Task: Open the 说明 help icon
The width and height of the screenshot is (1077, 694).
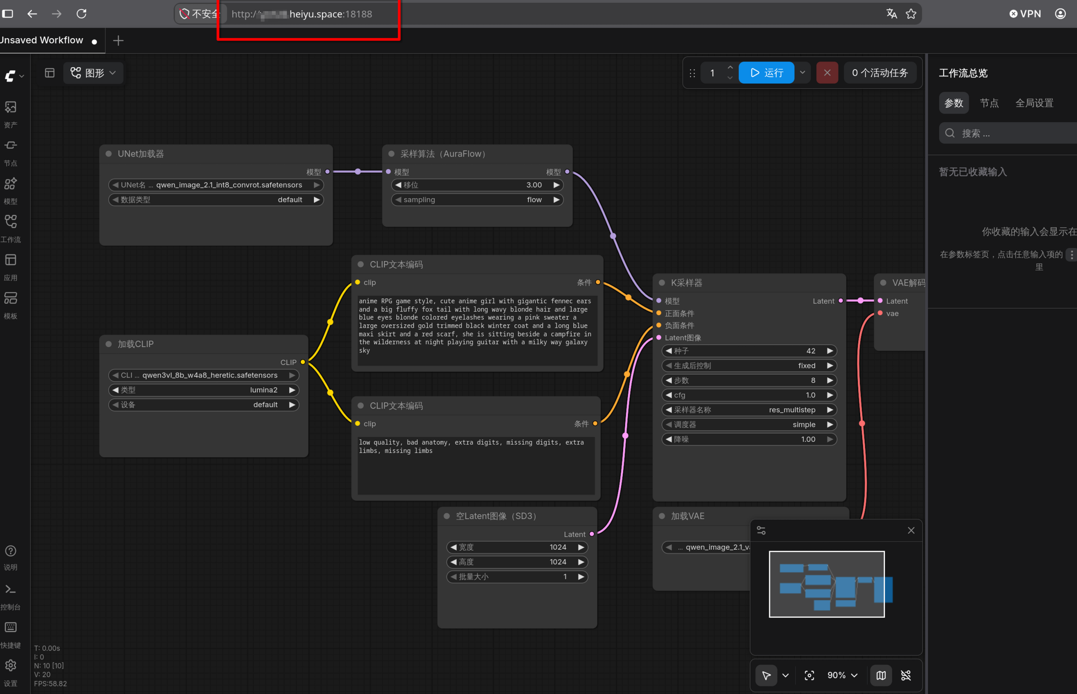Action: click(11, 558)
